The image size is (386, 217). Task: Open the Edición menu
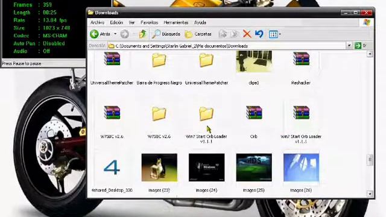tap(116, 22)
